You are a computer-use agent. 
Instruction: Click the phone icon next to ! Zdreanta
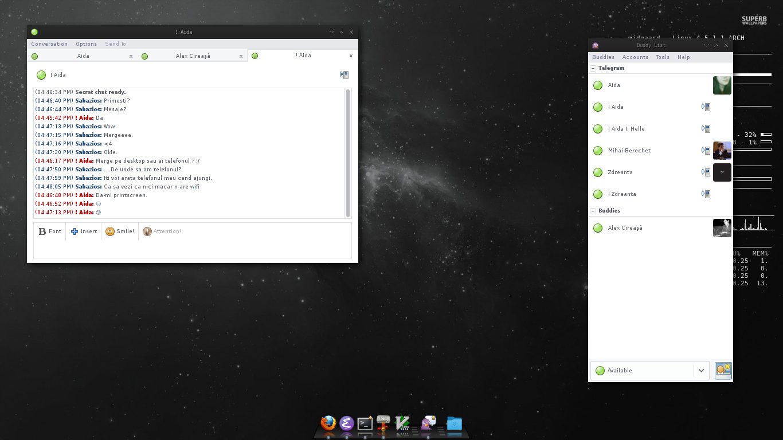click(706, 194)
